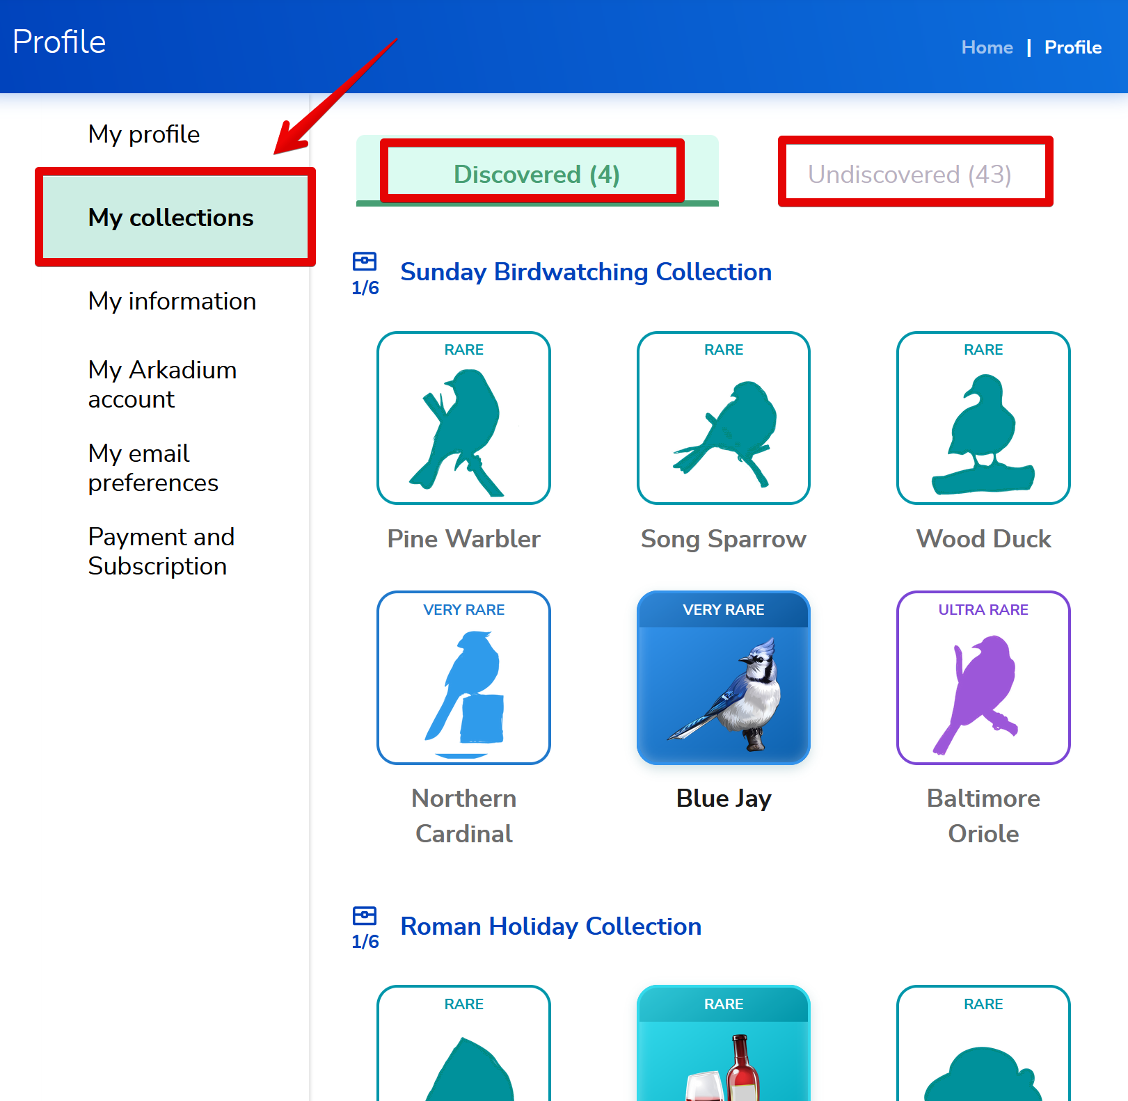Switch to the Undiscovered (43) tab
The height and width of the screenshot is (1101, 1128).
click(909, 174)
